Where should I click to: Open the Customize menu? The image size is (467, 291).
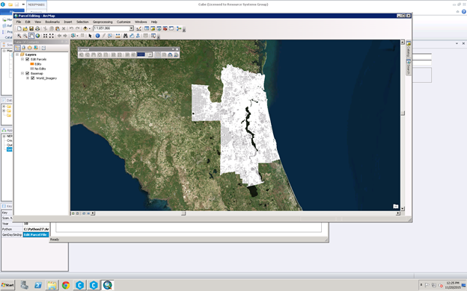(123, 22)
